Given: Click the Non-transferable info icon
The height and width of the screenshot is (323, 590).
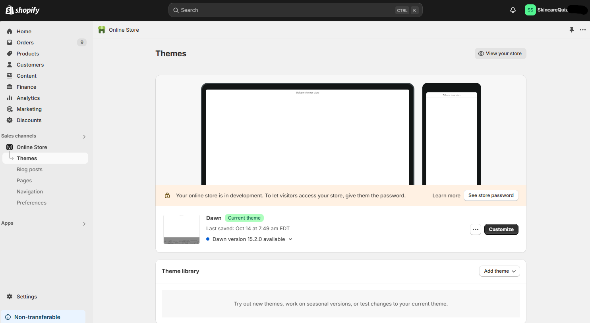Looking at the screenshot, I should tap(8, 317).
